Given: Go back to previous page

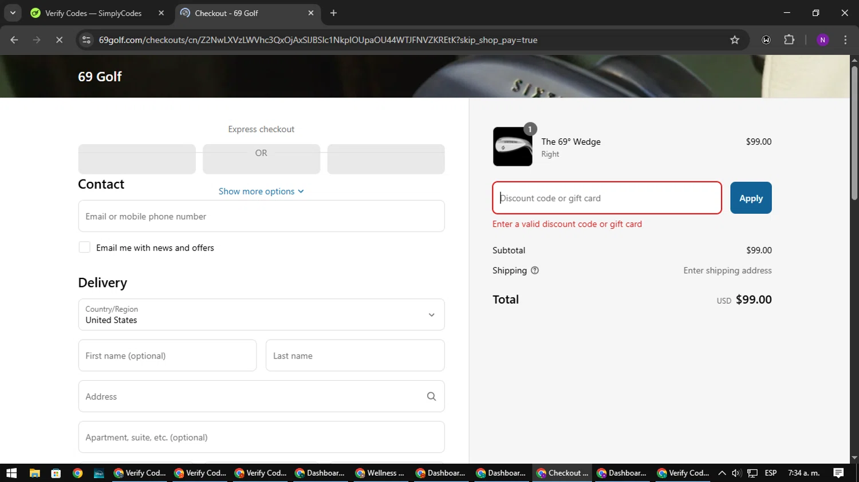Looking at the screenshot, I should pos(14,40).
